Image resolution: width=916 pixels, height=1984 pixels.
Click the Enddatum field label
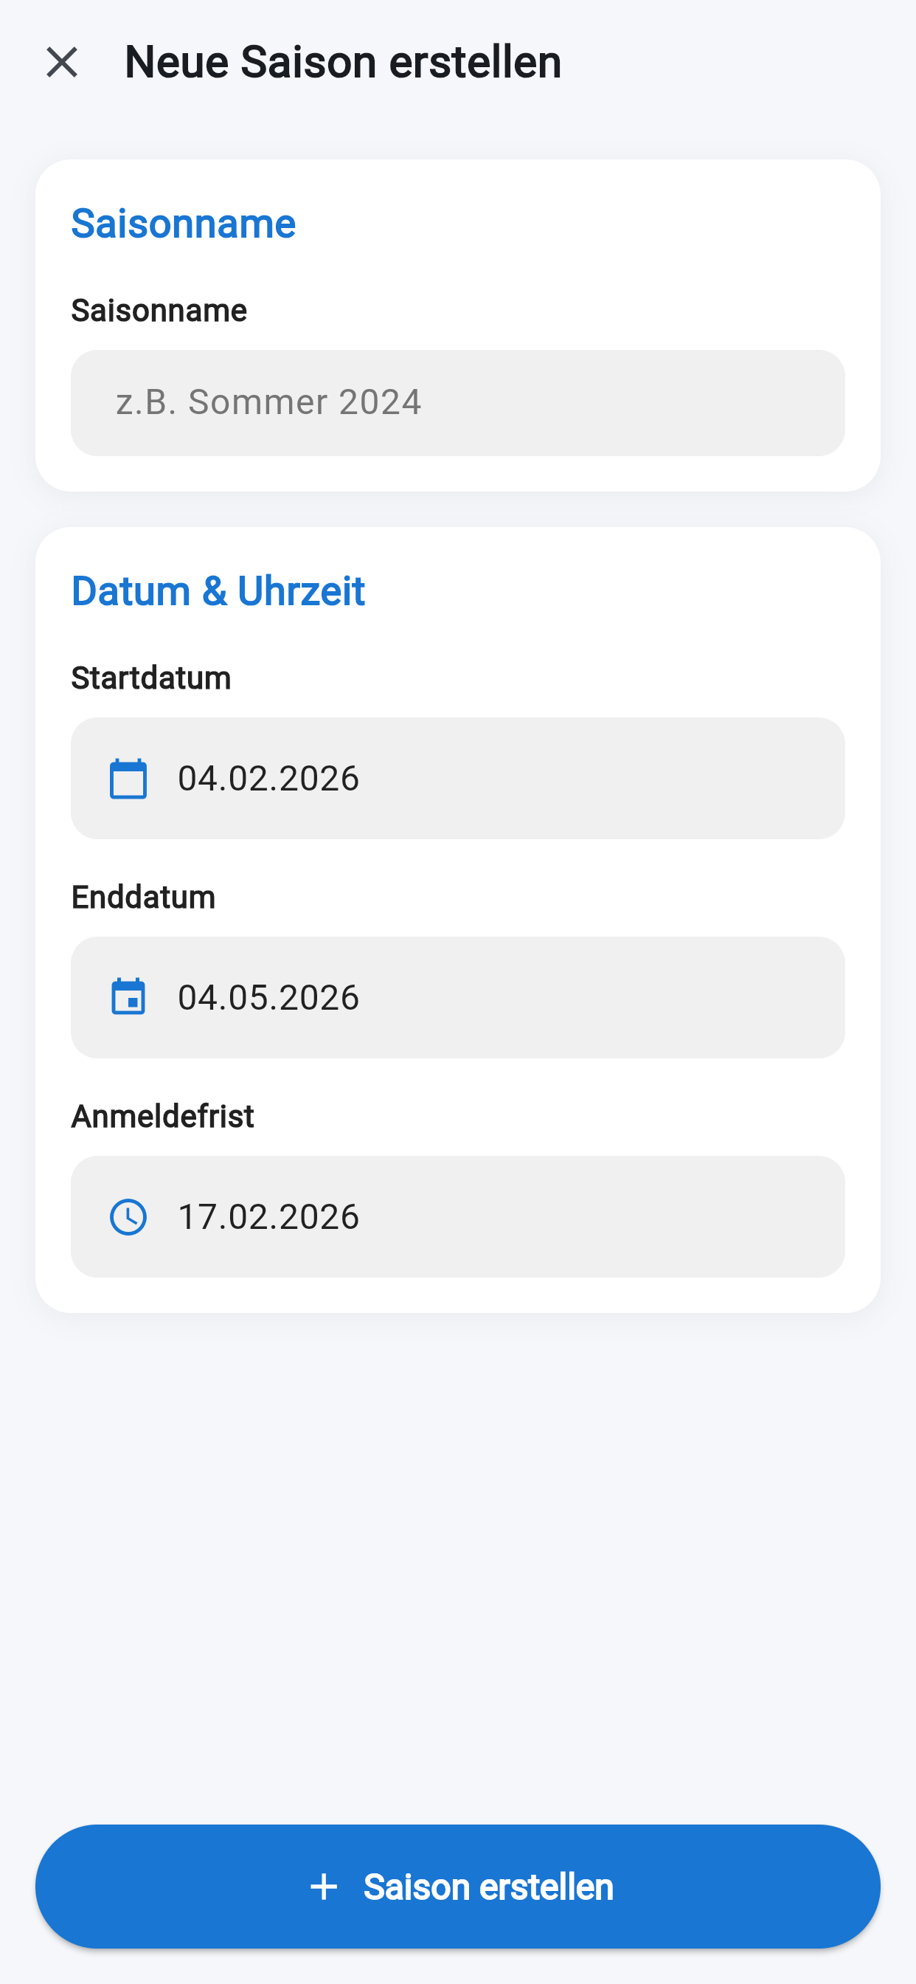tap(143, 898)
